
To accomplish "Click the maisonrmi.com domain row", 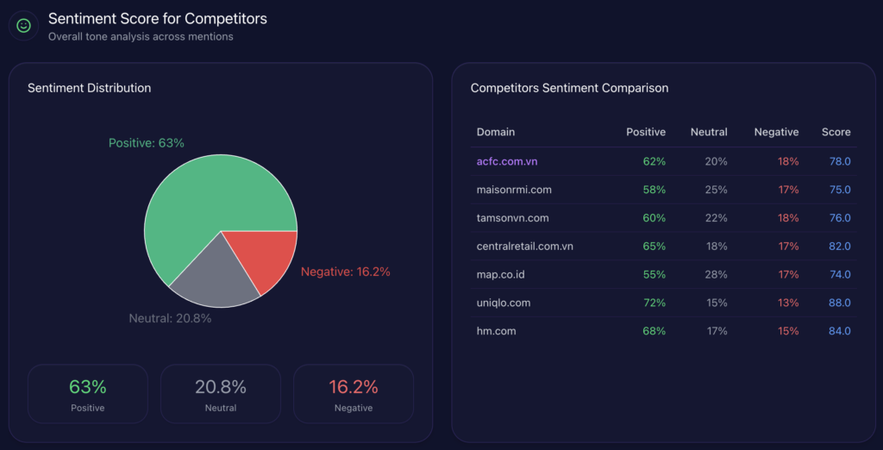I will coord(514,190).
